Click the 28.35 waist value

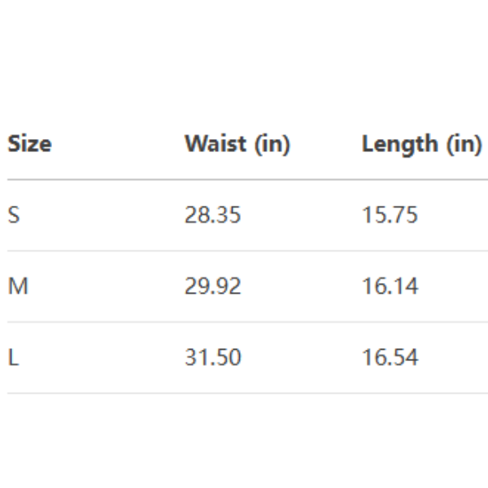[212, 216]
